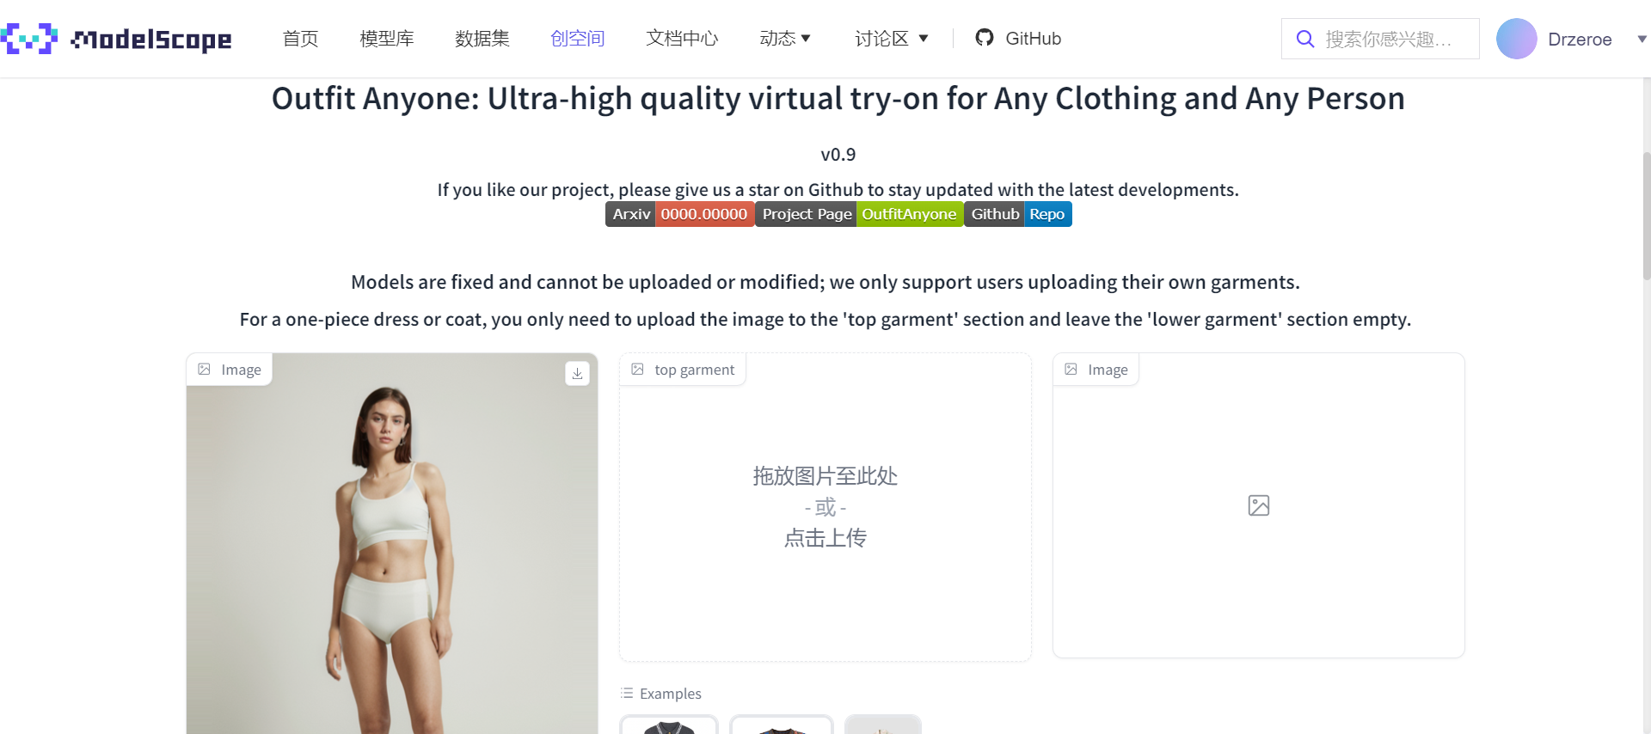1651x734 pixels.
Task: Click the Drzeroe user avatar
Action: (1516, 39)
